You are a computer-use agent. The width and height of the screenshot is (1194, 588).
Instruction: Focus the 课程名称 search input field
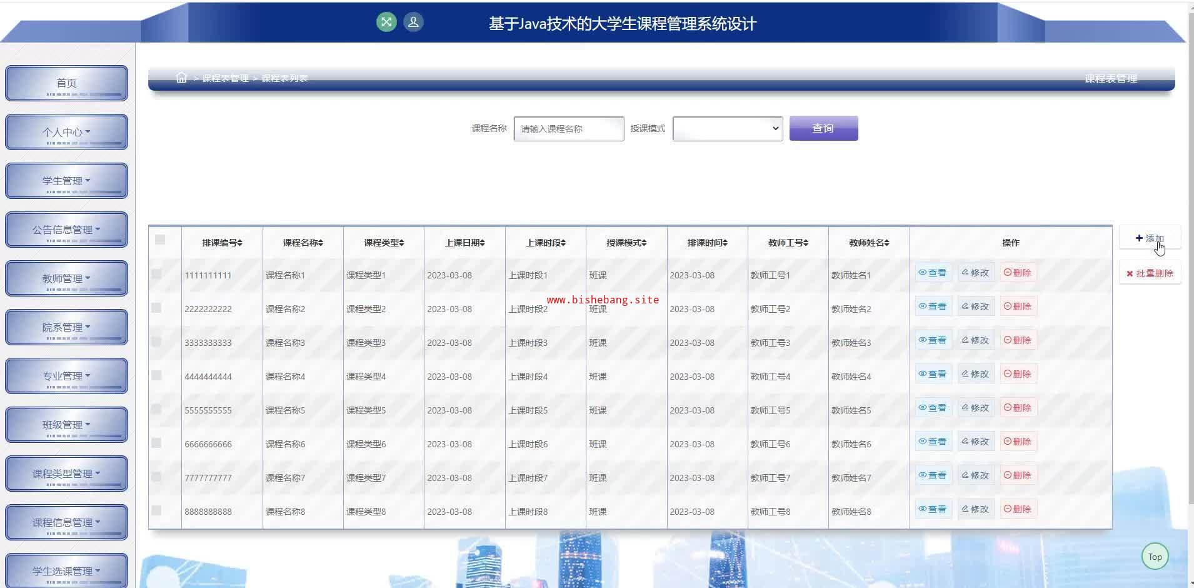click(568, 129)
